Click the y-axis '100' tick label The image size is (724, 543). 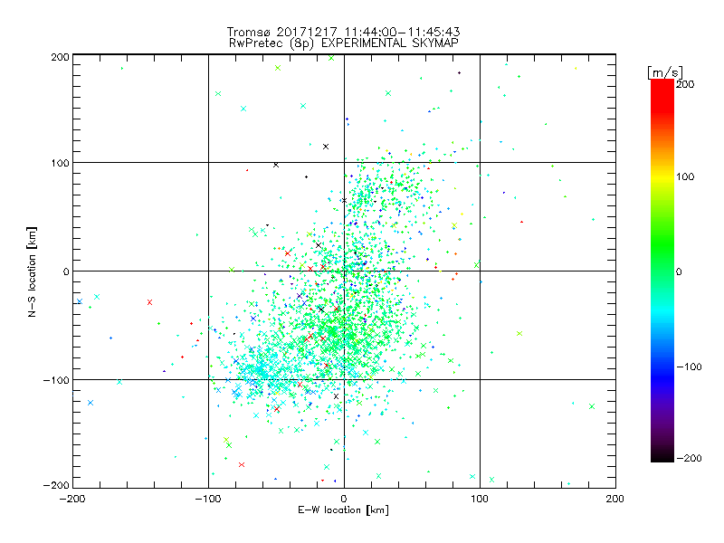(60, 163)
